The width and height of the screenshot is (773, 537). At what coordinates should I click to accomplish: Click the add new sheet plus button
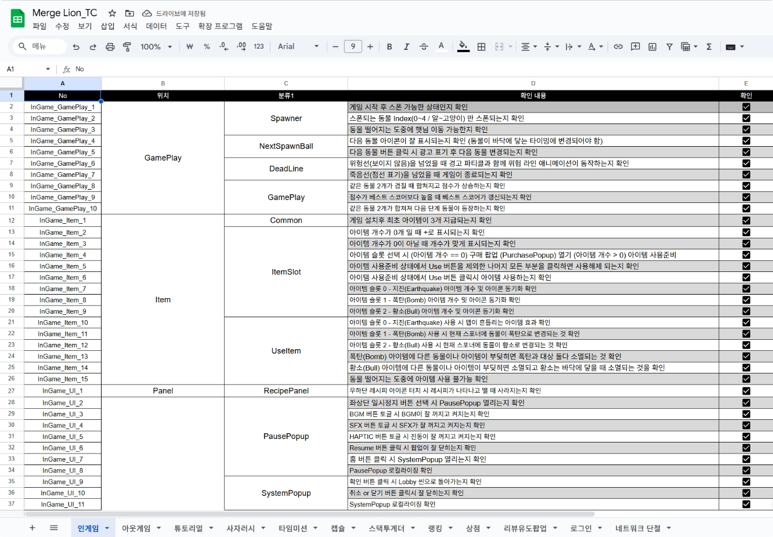tap(32, 528)
